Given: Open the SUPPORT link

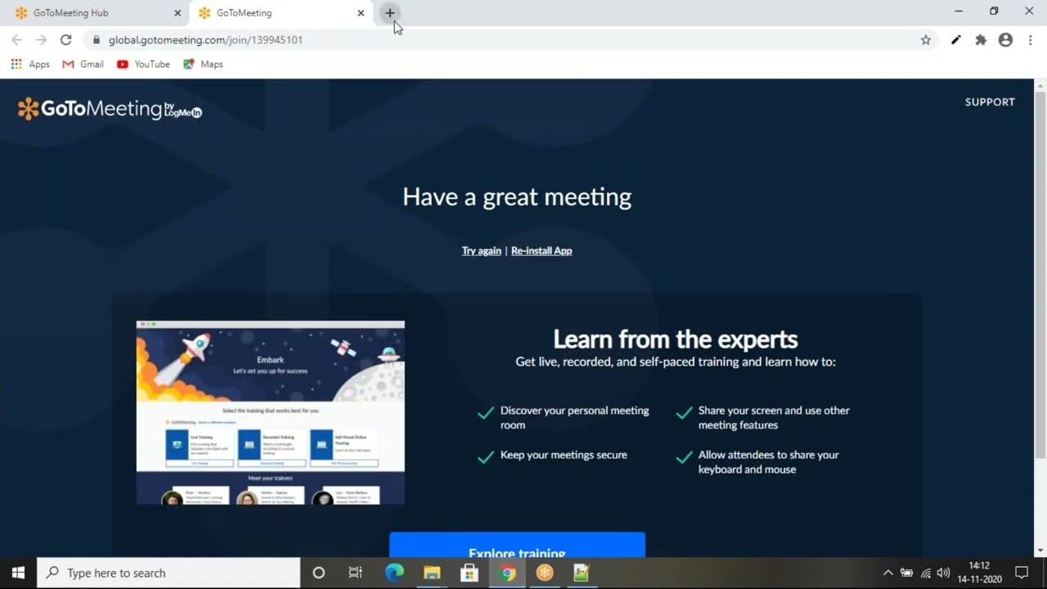Looking at the screenshot, I should pos(990,102).
